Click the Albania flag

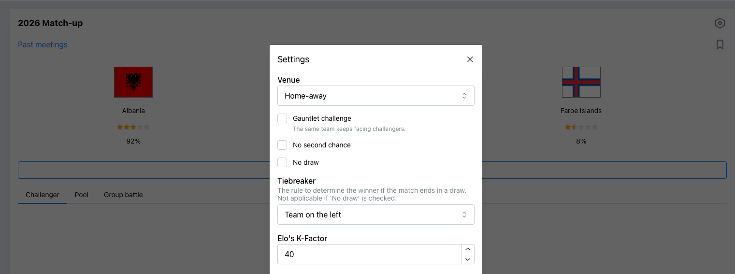(133, 82)
